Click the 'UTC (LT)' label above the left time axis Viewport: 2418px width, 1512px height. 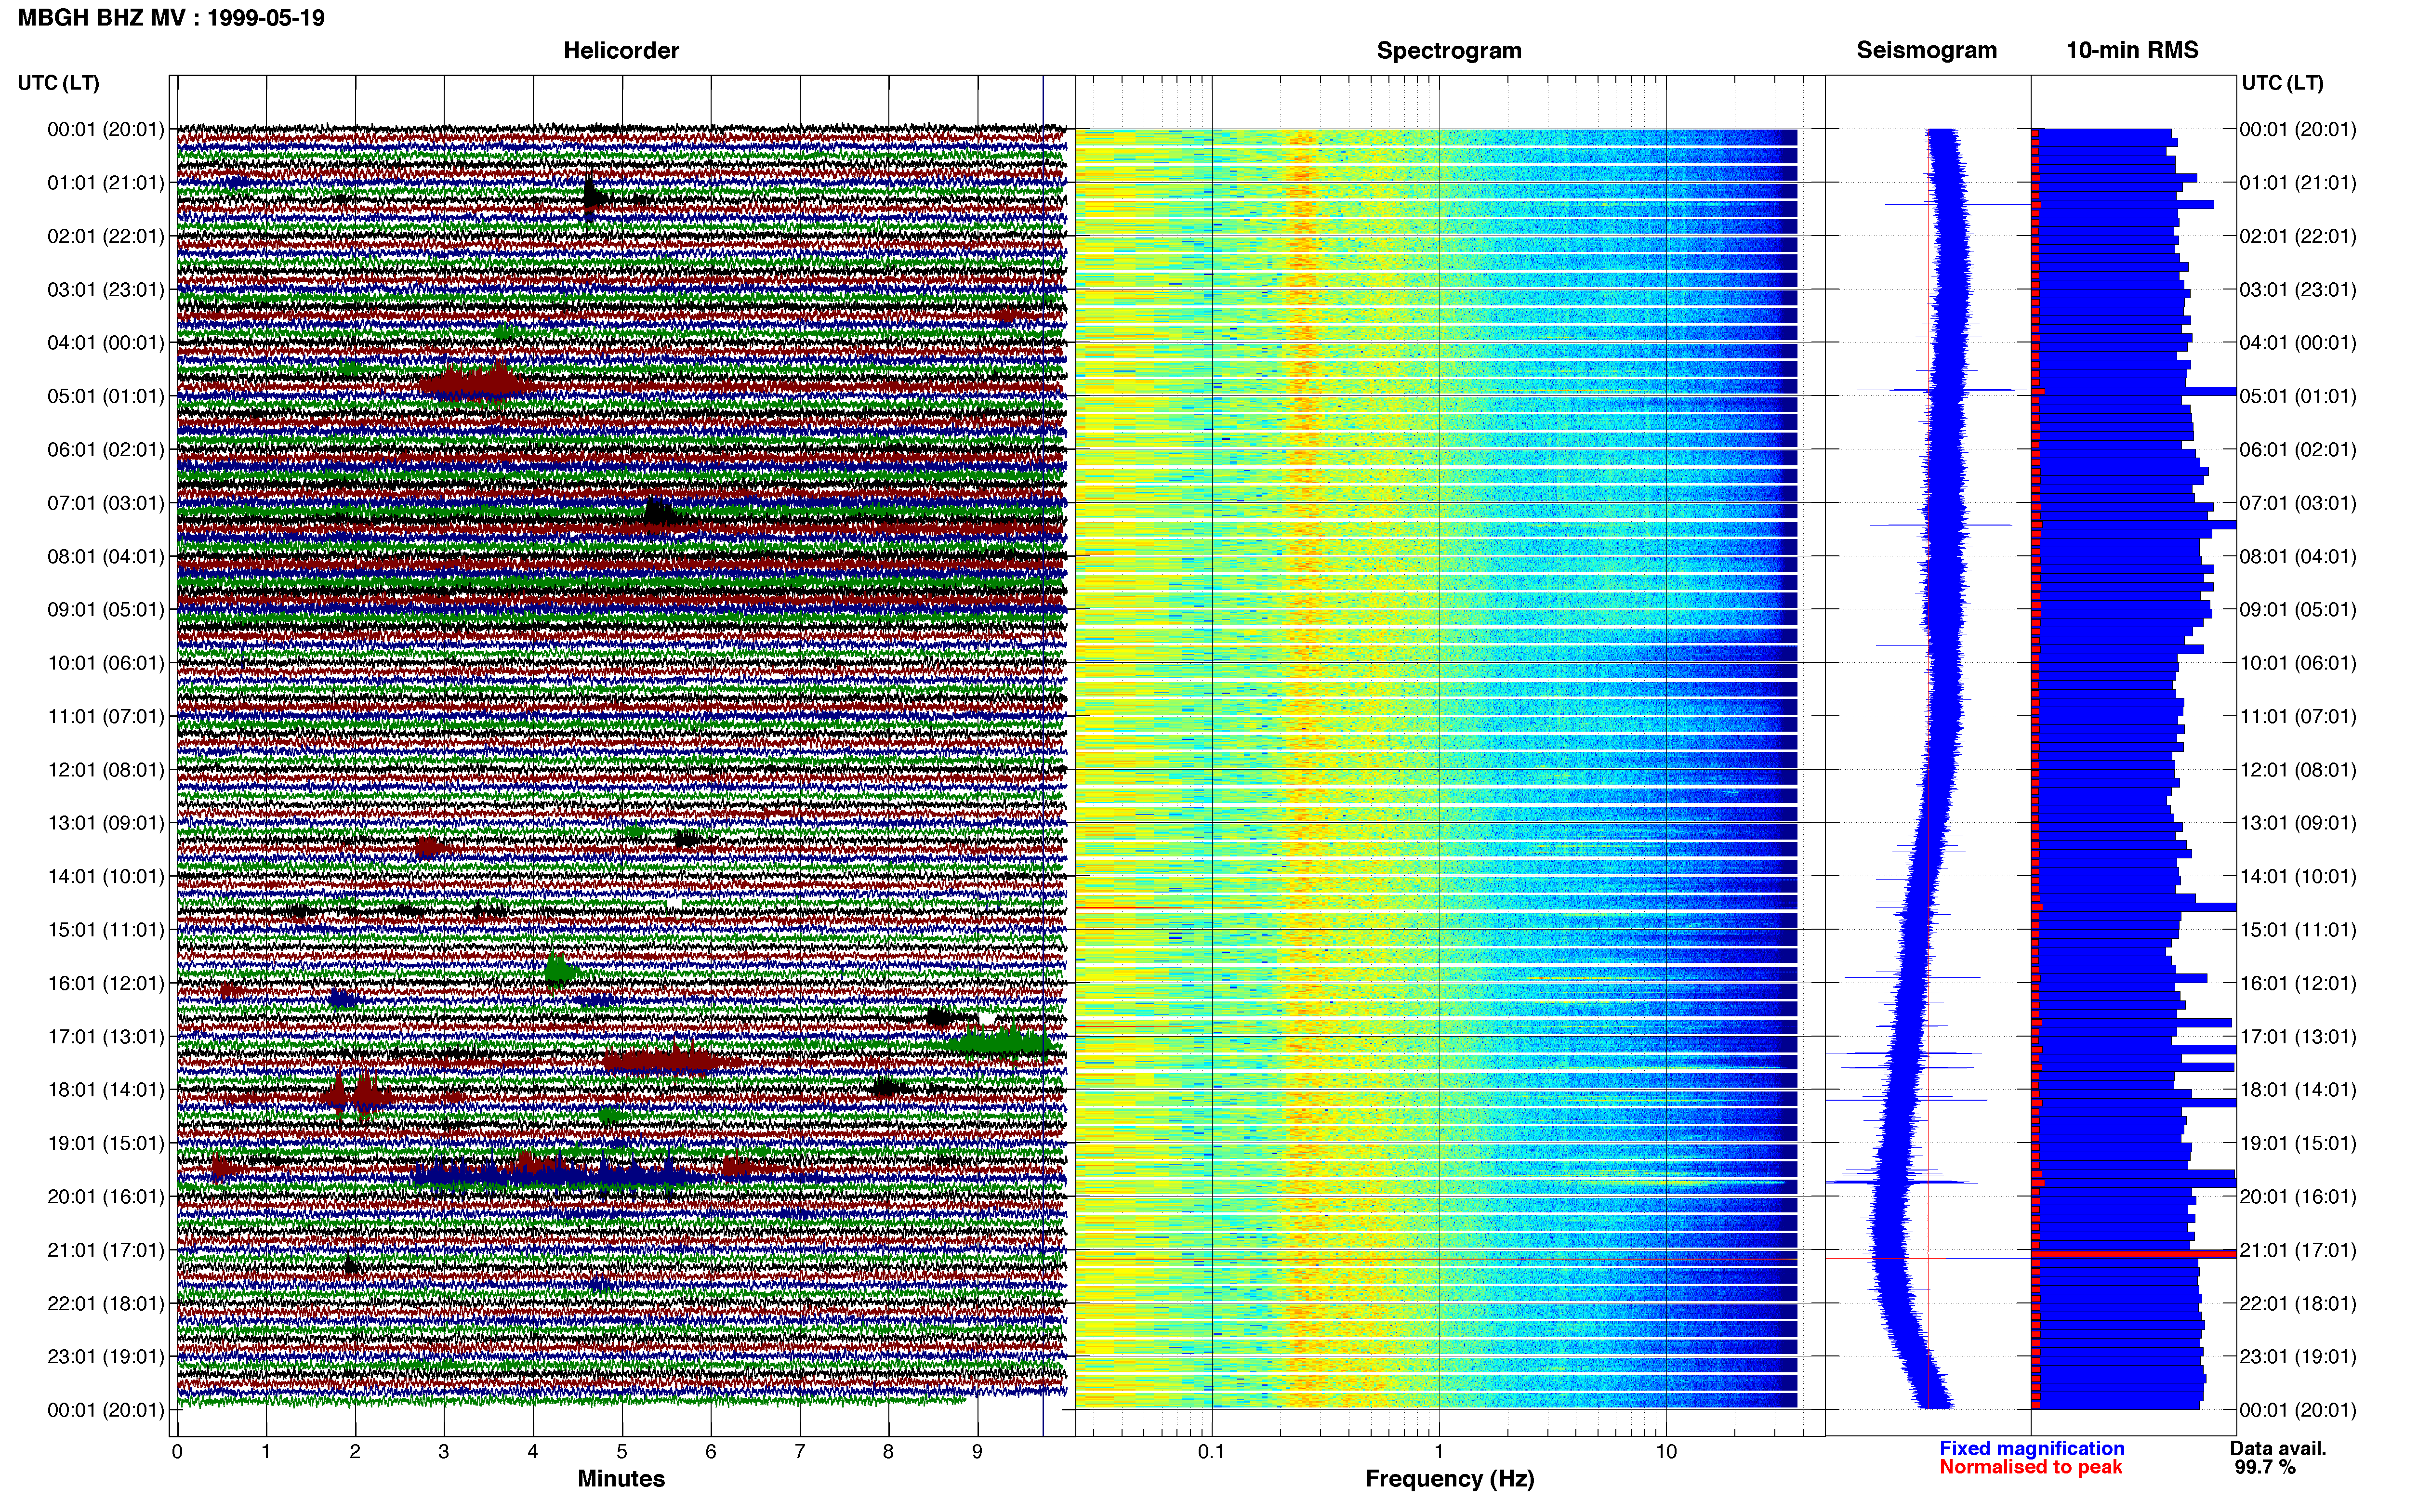coord(58,82)
